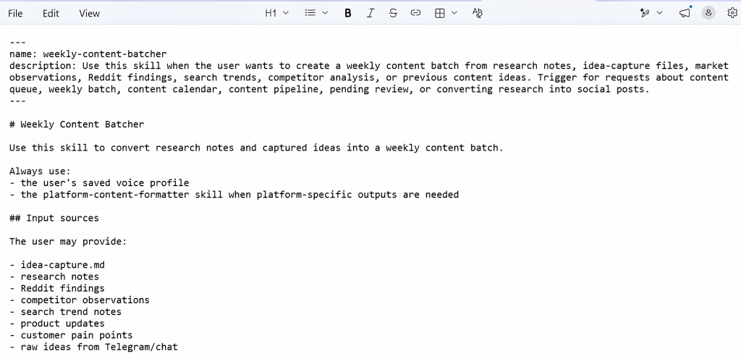Open the View menu
This screenshot has width=741, height=359.
tap(89, 13)
